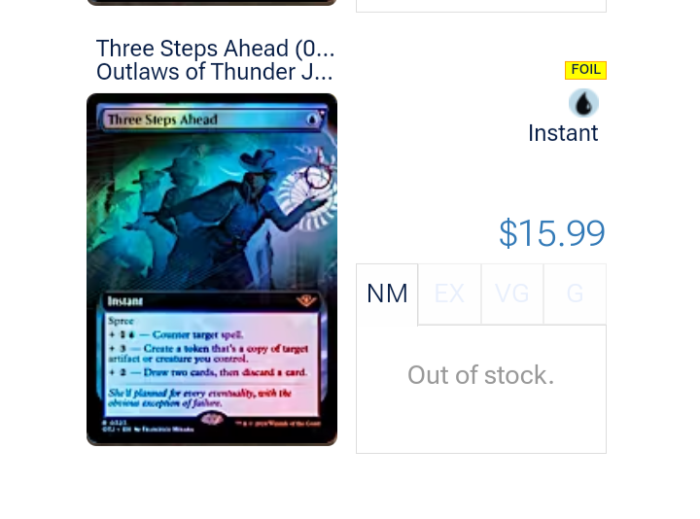This screenshot has width=700, height=519.
Task: Click the Instant type line on the card image
Action: click(212, 300)
